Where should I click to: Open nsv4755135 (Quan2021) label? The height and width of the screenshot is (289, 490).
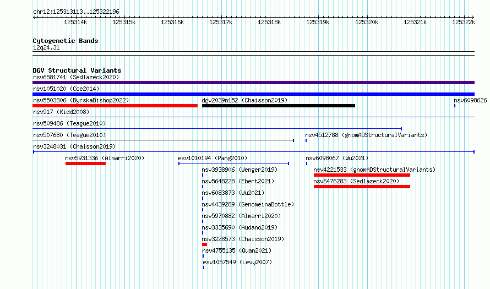tap(237, 250)
